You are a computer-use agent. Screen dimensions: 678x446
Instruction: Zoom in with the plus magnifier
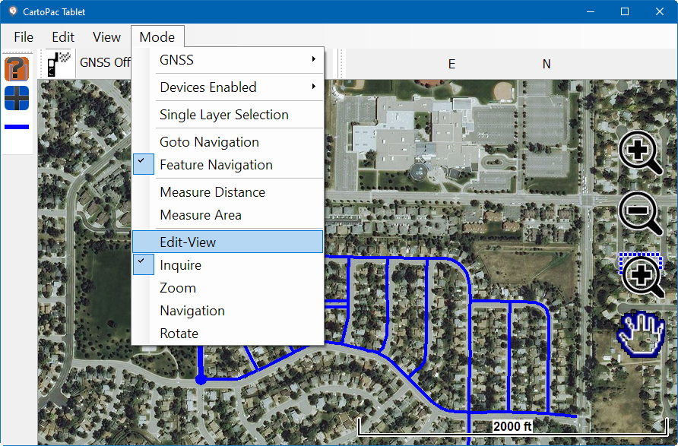[x=641, y=153]
